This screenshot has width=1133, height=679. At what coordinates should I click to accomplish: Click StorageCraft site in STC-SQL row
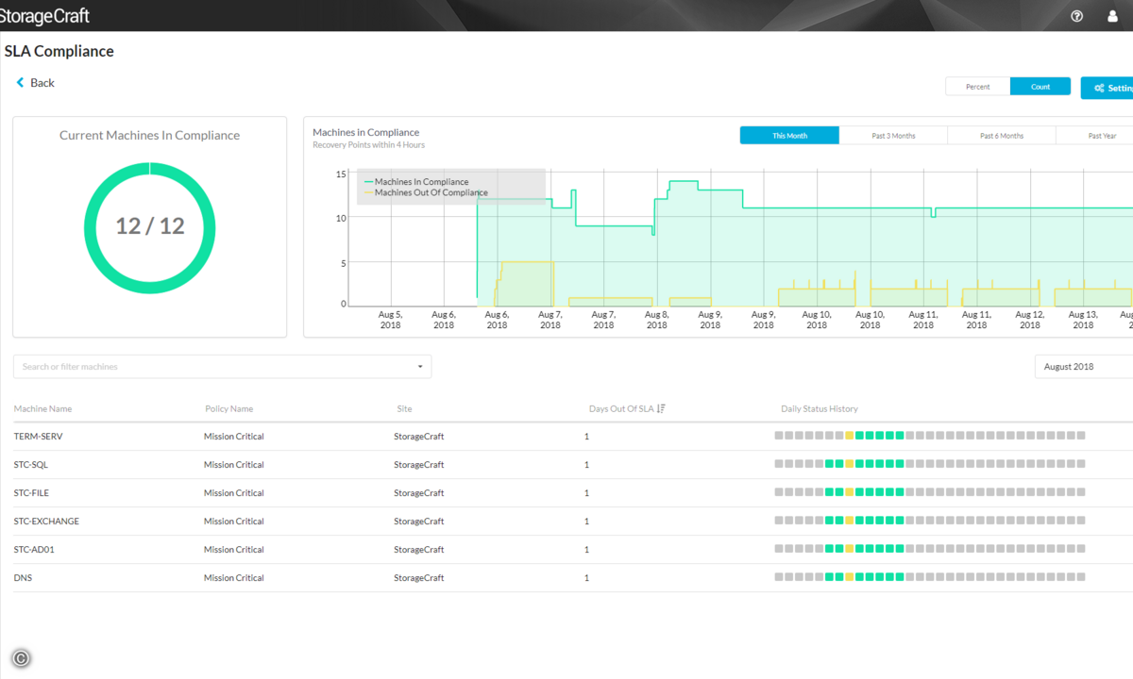[419, 465]
